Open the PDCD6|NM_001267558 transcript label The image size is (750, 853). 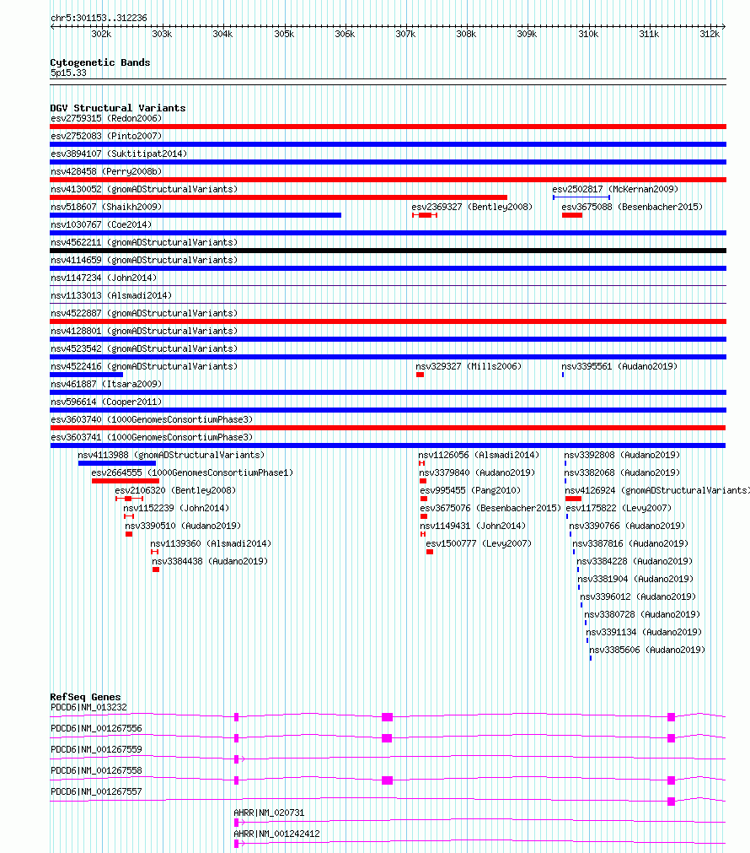point(96,771)
